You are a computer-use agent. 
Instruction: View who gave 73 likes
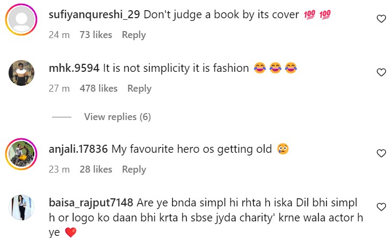click(x=96, y=35)
